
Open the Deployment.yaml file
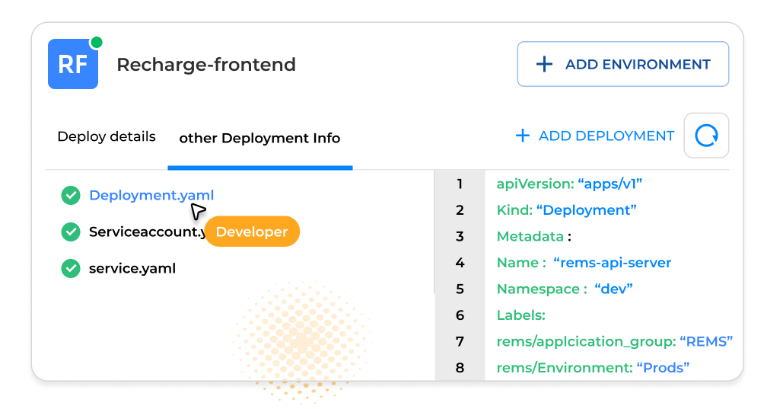point(151,196)
